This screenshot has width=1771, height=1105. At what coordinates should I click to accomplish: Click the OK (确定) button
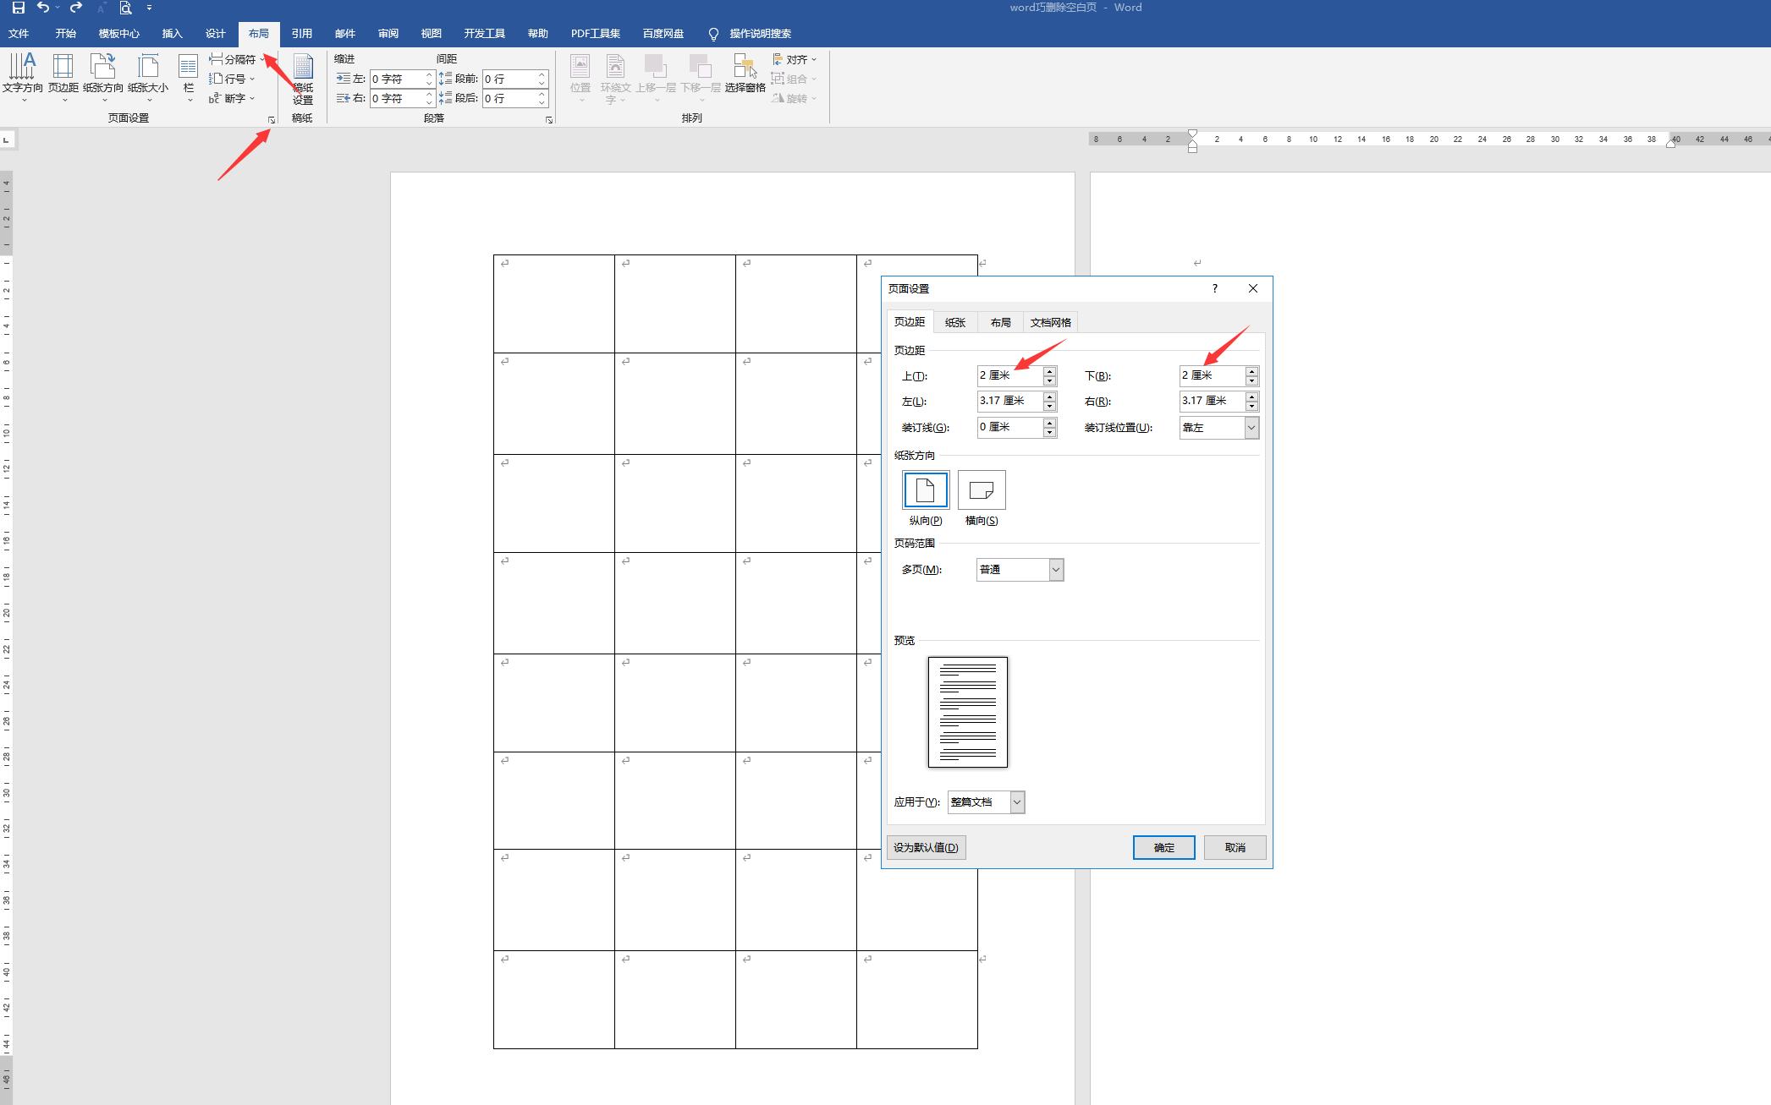click(x=1163, y=847)
